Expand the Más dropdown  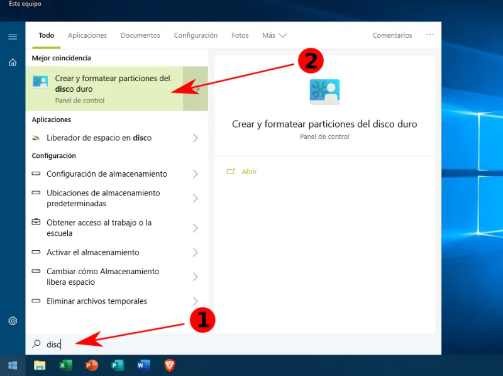274,35
